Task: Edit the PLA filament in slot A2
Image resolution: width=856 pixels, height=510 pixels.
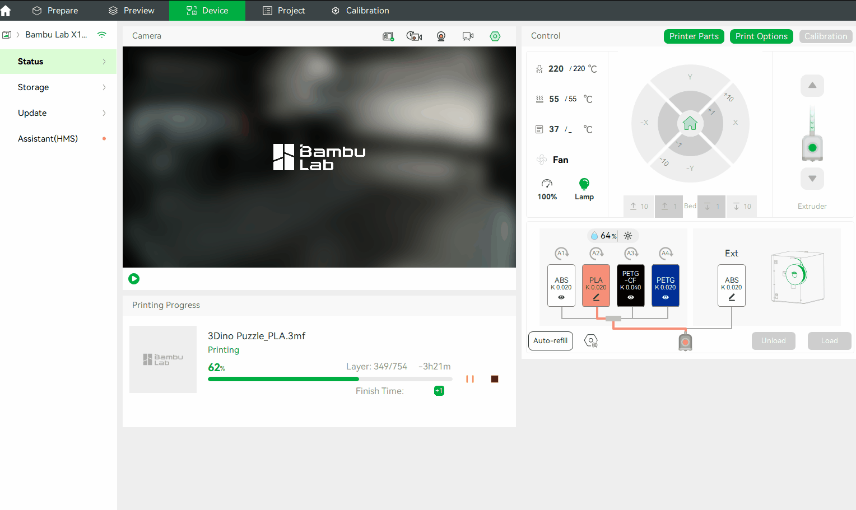Action: [596, 297]
